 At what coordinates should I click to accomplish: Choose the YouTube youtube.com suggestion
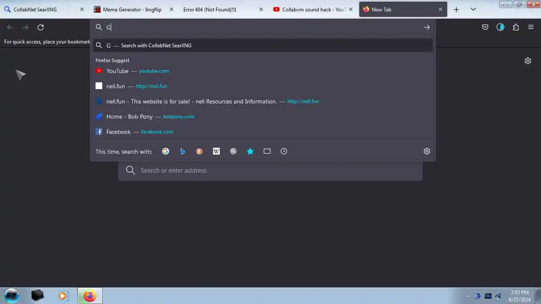[263, 71]
